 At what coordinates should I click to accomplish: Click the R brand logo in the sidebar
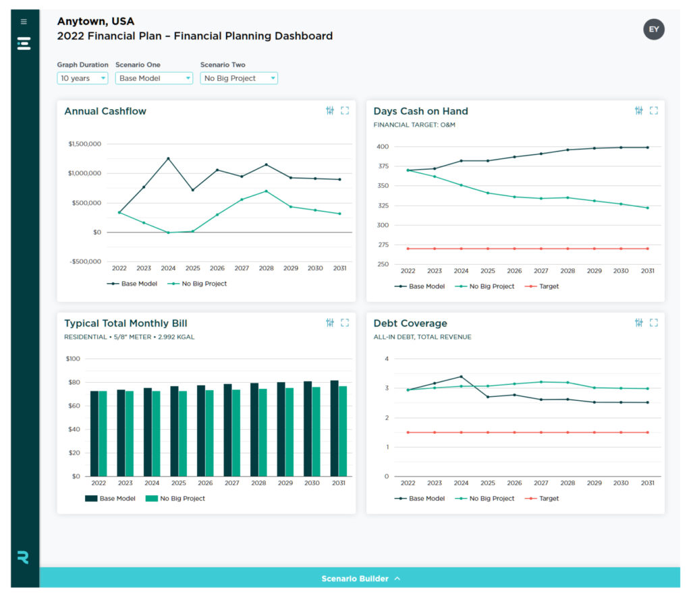[24, 557]
